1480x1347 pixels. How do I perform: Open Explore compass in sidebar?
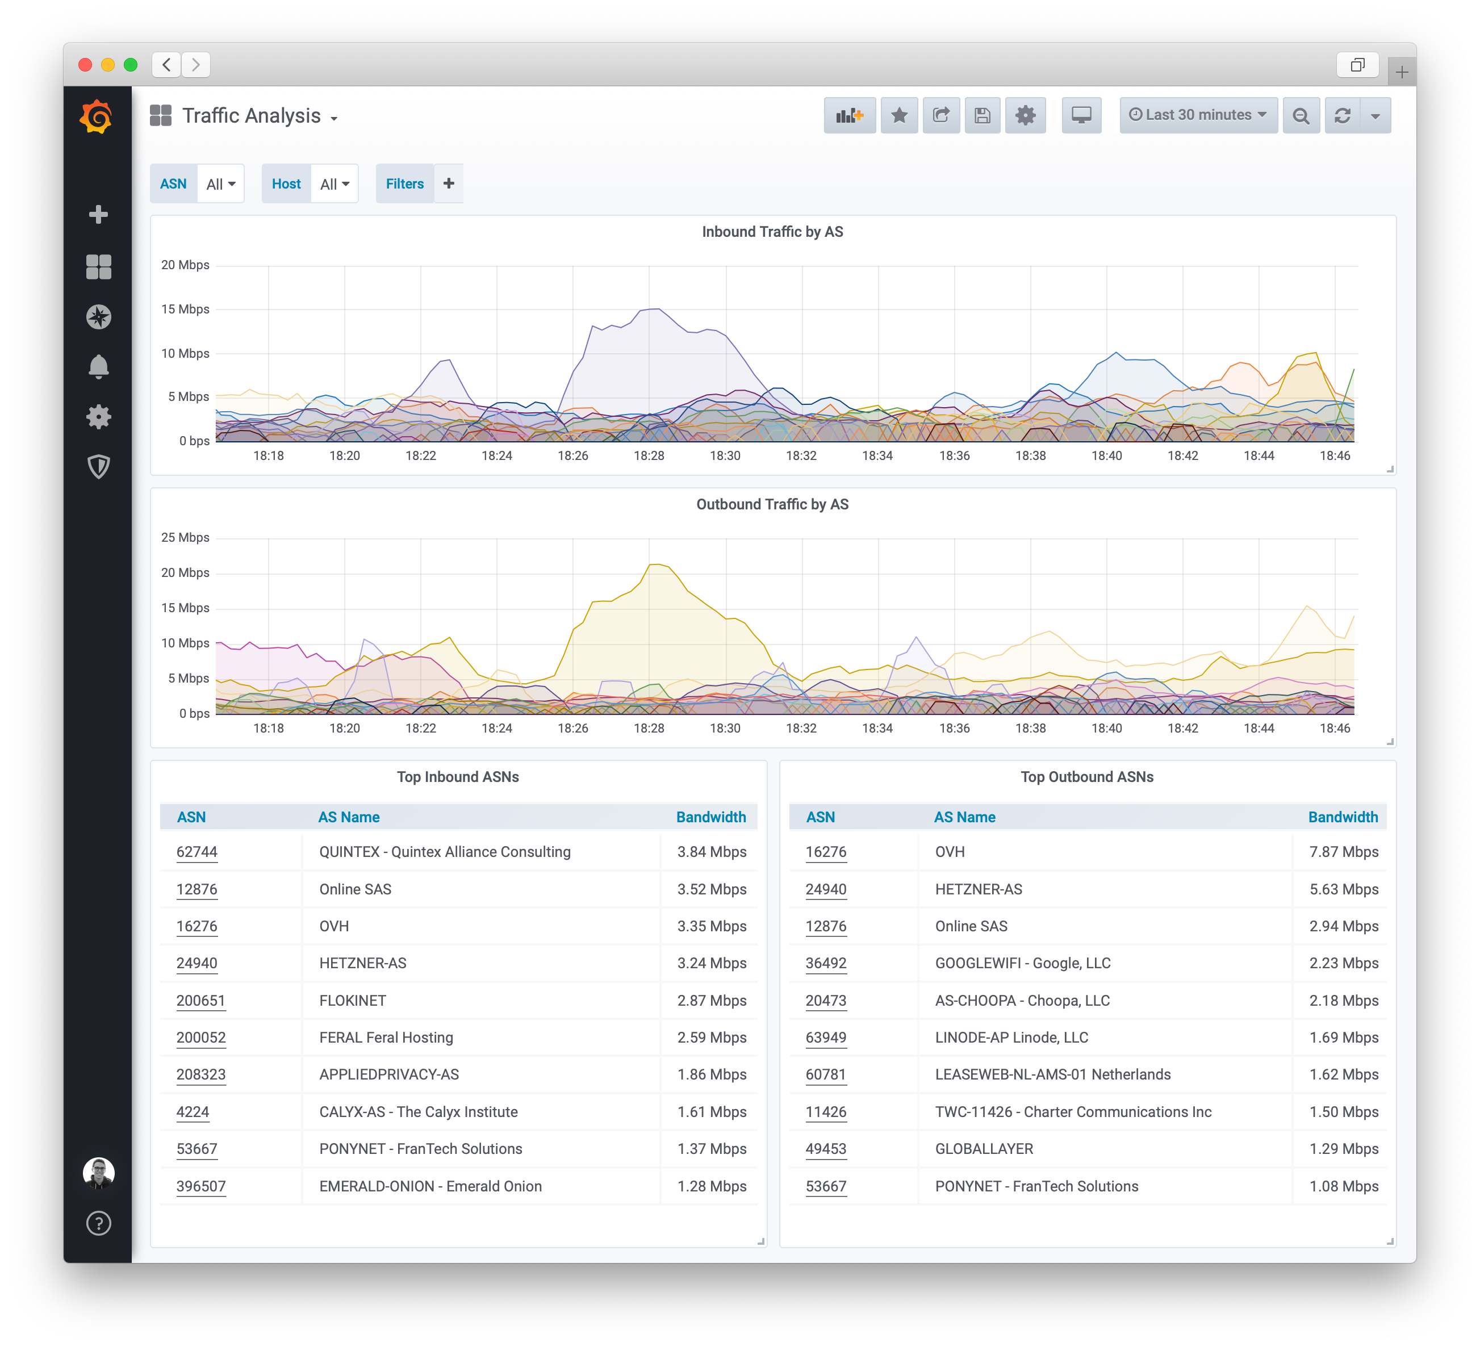pos(98,316)
